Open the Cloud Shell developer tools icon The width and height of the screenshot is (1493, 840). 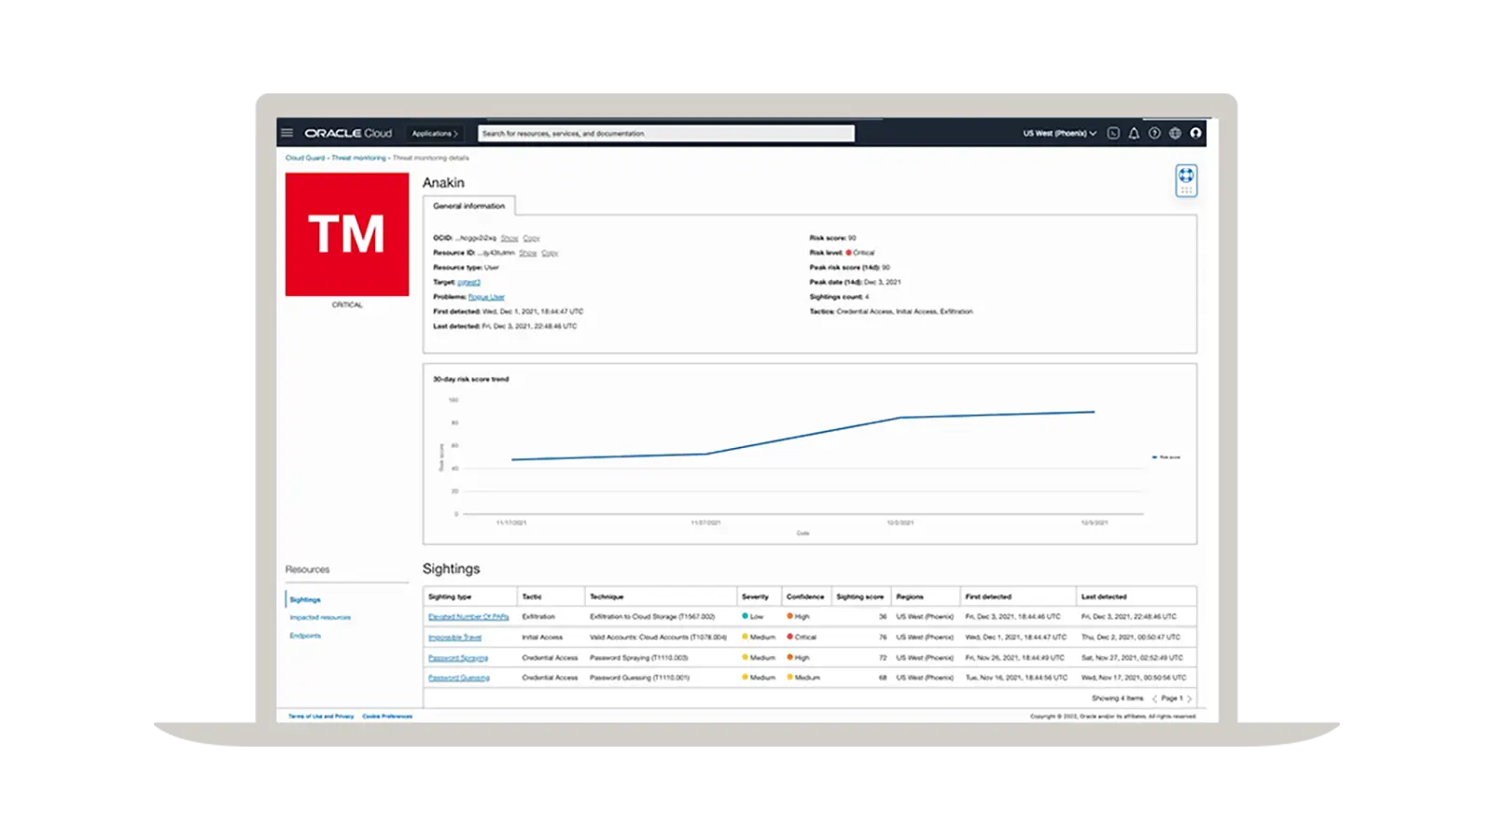[x=1113, y=133]
